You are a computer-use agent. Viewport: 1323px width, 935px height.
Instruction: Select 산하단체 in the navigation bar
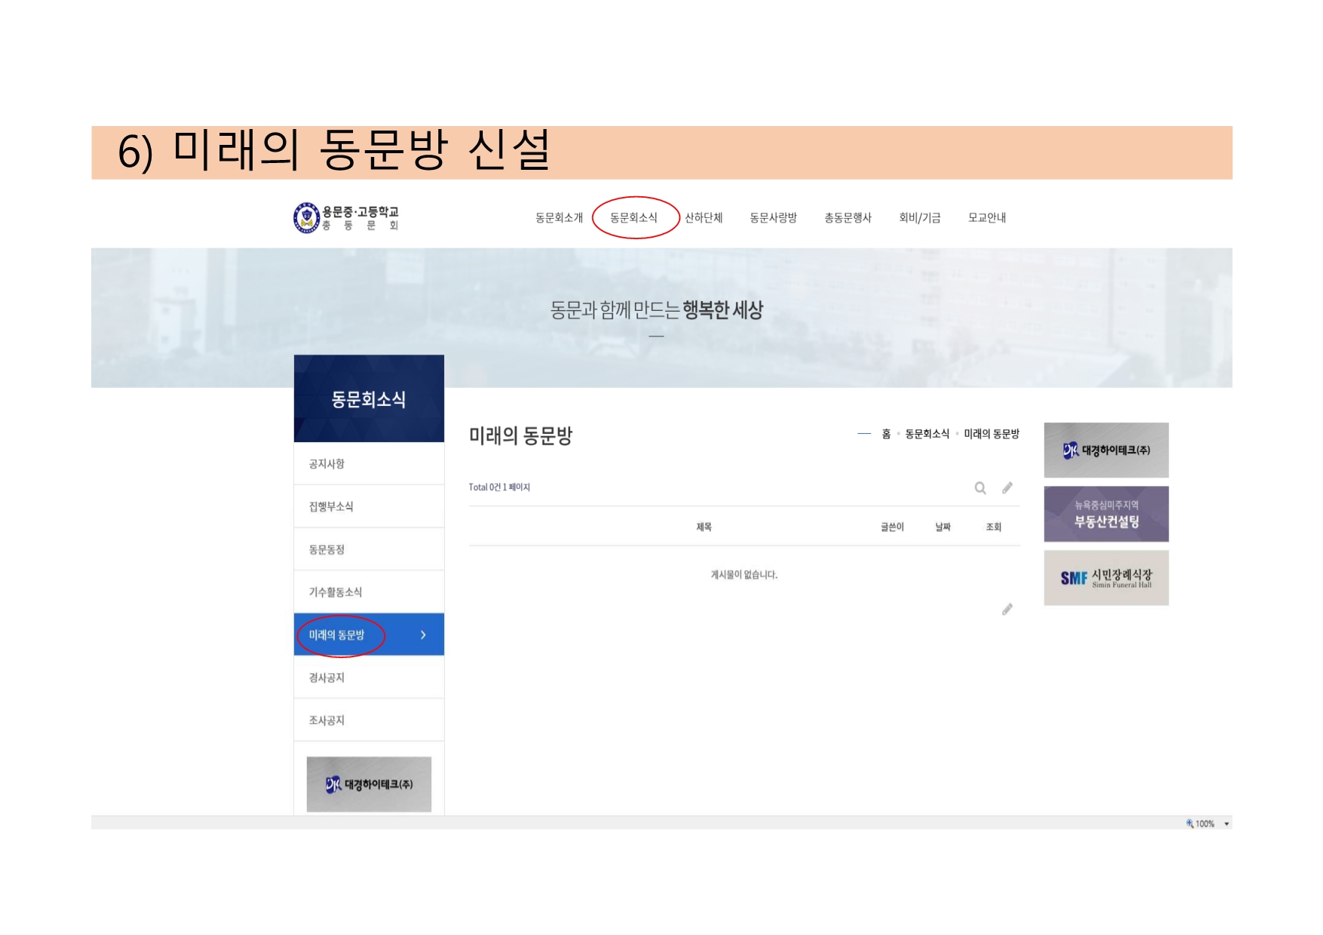704,217
